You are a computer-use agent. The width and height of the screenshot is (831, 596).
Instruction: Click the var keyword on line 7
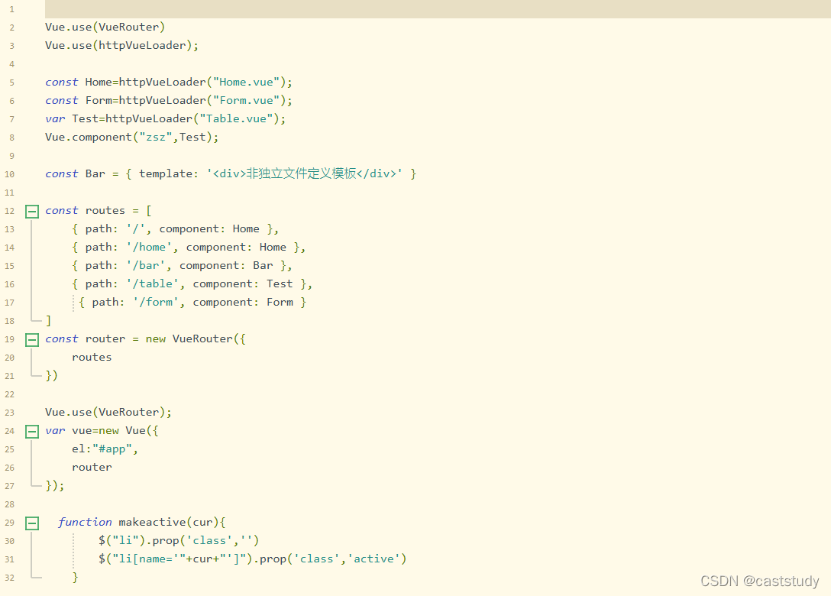point(55,118)
